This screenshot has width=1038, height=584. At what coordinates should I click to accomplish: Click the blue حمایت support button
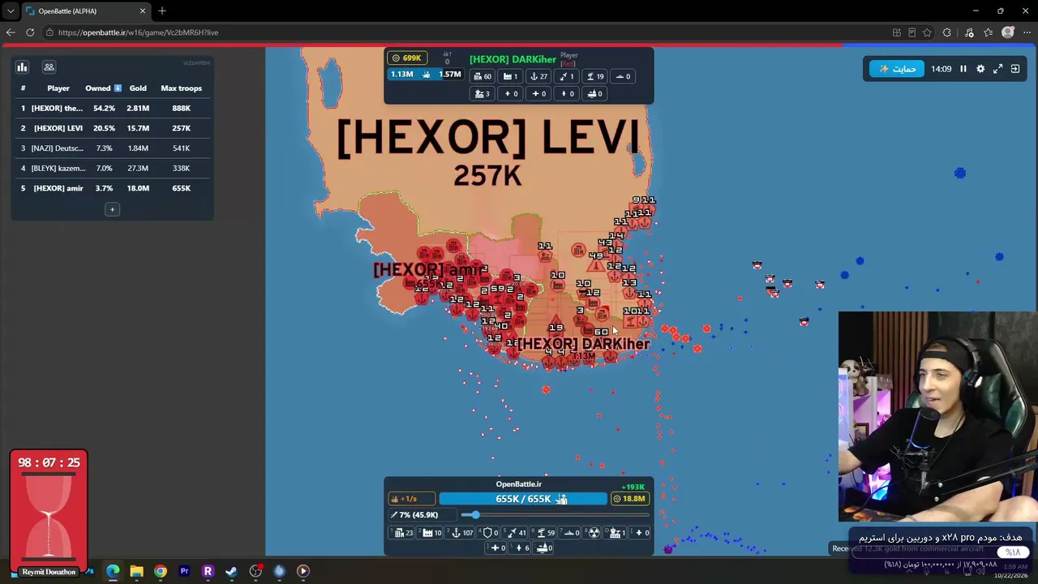point(897,69)
